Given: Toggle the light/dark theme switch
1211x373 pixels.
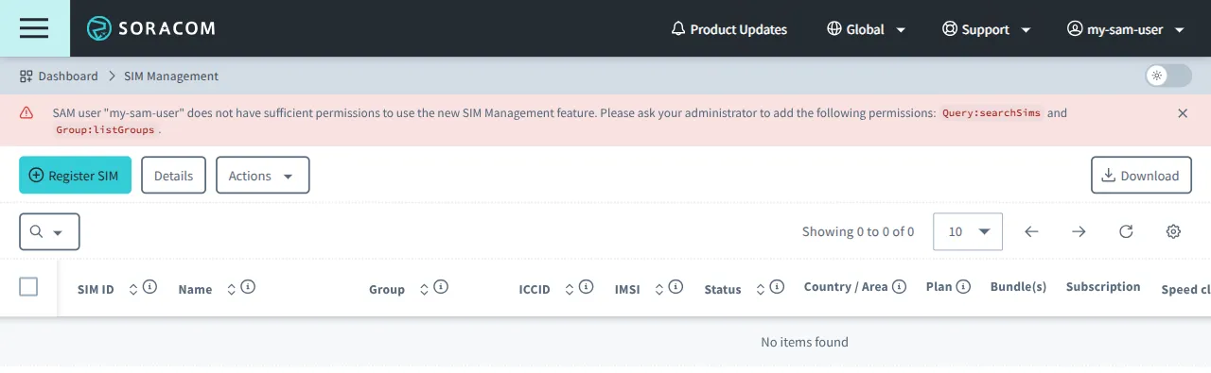Looking at the screenshot, I should (1168, 76).
